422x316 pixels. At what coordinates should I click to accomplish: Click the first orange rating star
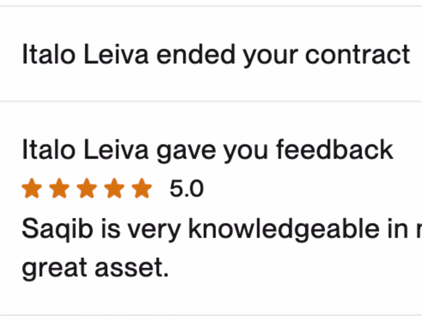[x=31, y=189]
